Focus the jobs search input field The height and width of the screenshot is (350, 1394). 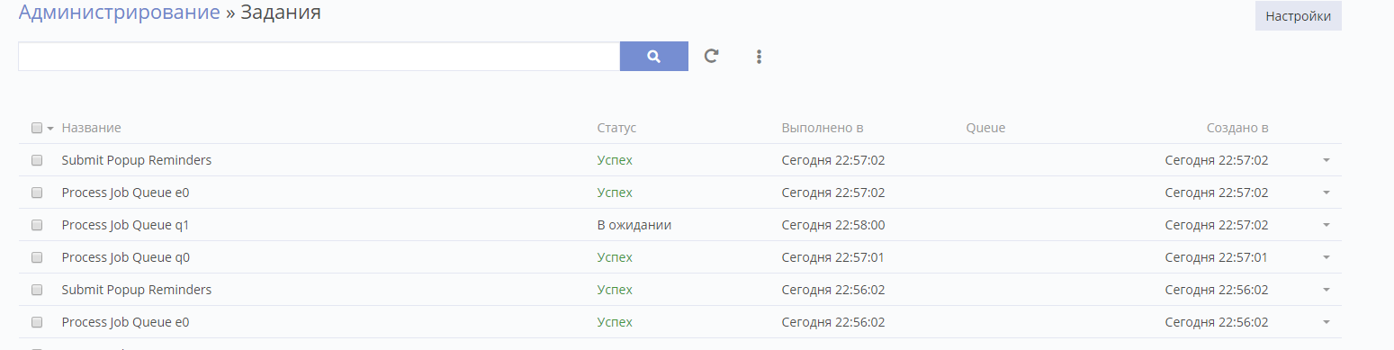click(x=319, y=56)
